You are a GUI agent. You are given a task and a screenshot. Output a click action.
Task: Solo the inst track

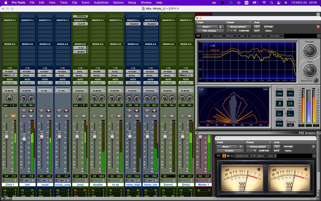tap(24, 116)
